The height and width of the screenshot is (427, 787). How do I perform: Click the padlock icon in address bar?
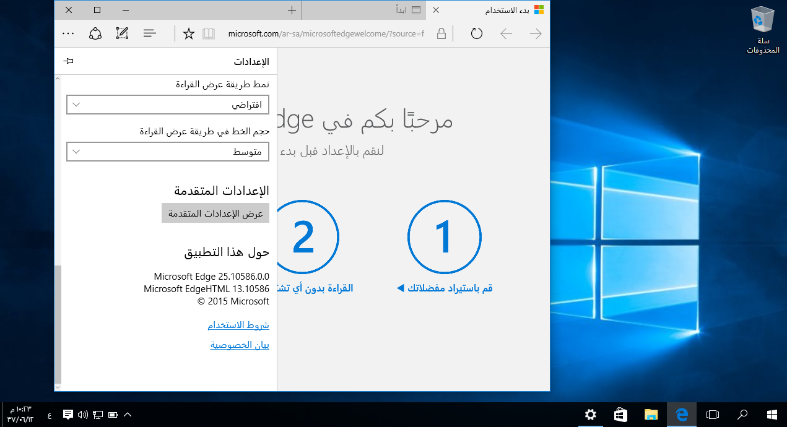441,33
